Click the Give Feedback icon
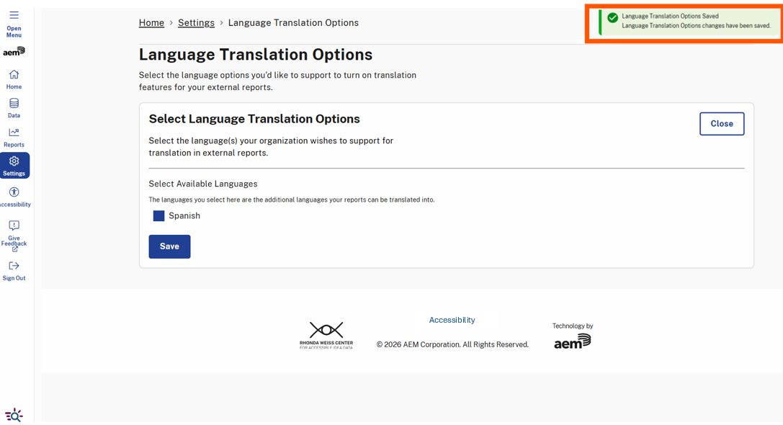Screen dimensions: 783x425 (14, 225)
